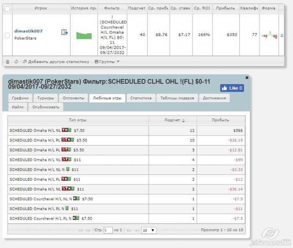Click the green history profit graph thumbnail

[84, 36]
